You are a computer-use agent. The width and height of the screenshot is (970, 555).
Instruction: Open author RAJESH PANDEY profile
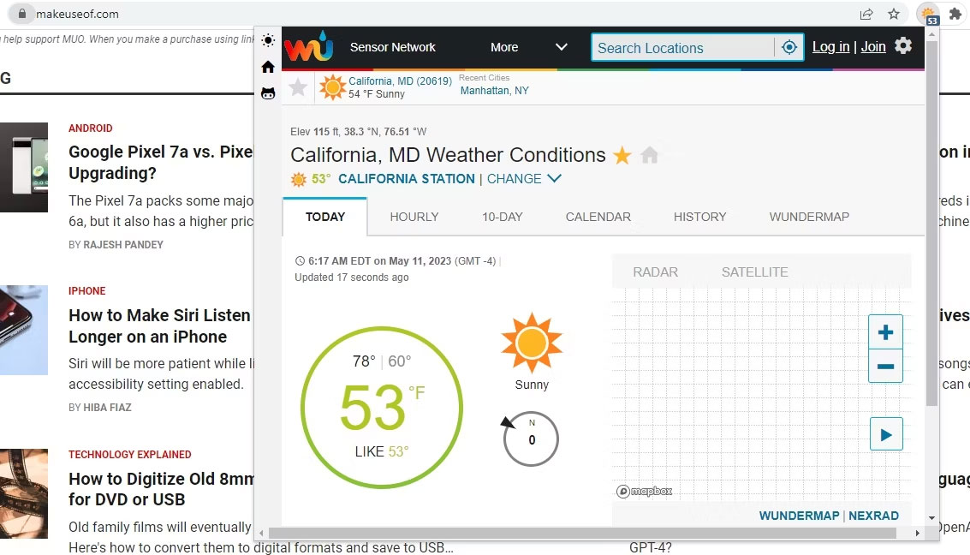pos(123,245)
